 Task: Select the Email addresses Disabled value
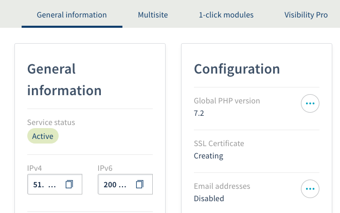pyautogui.click(x=209, y=198)
